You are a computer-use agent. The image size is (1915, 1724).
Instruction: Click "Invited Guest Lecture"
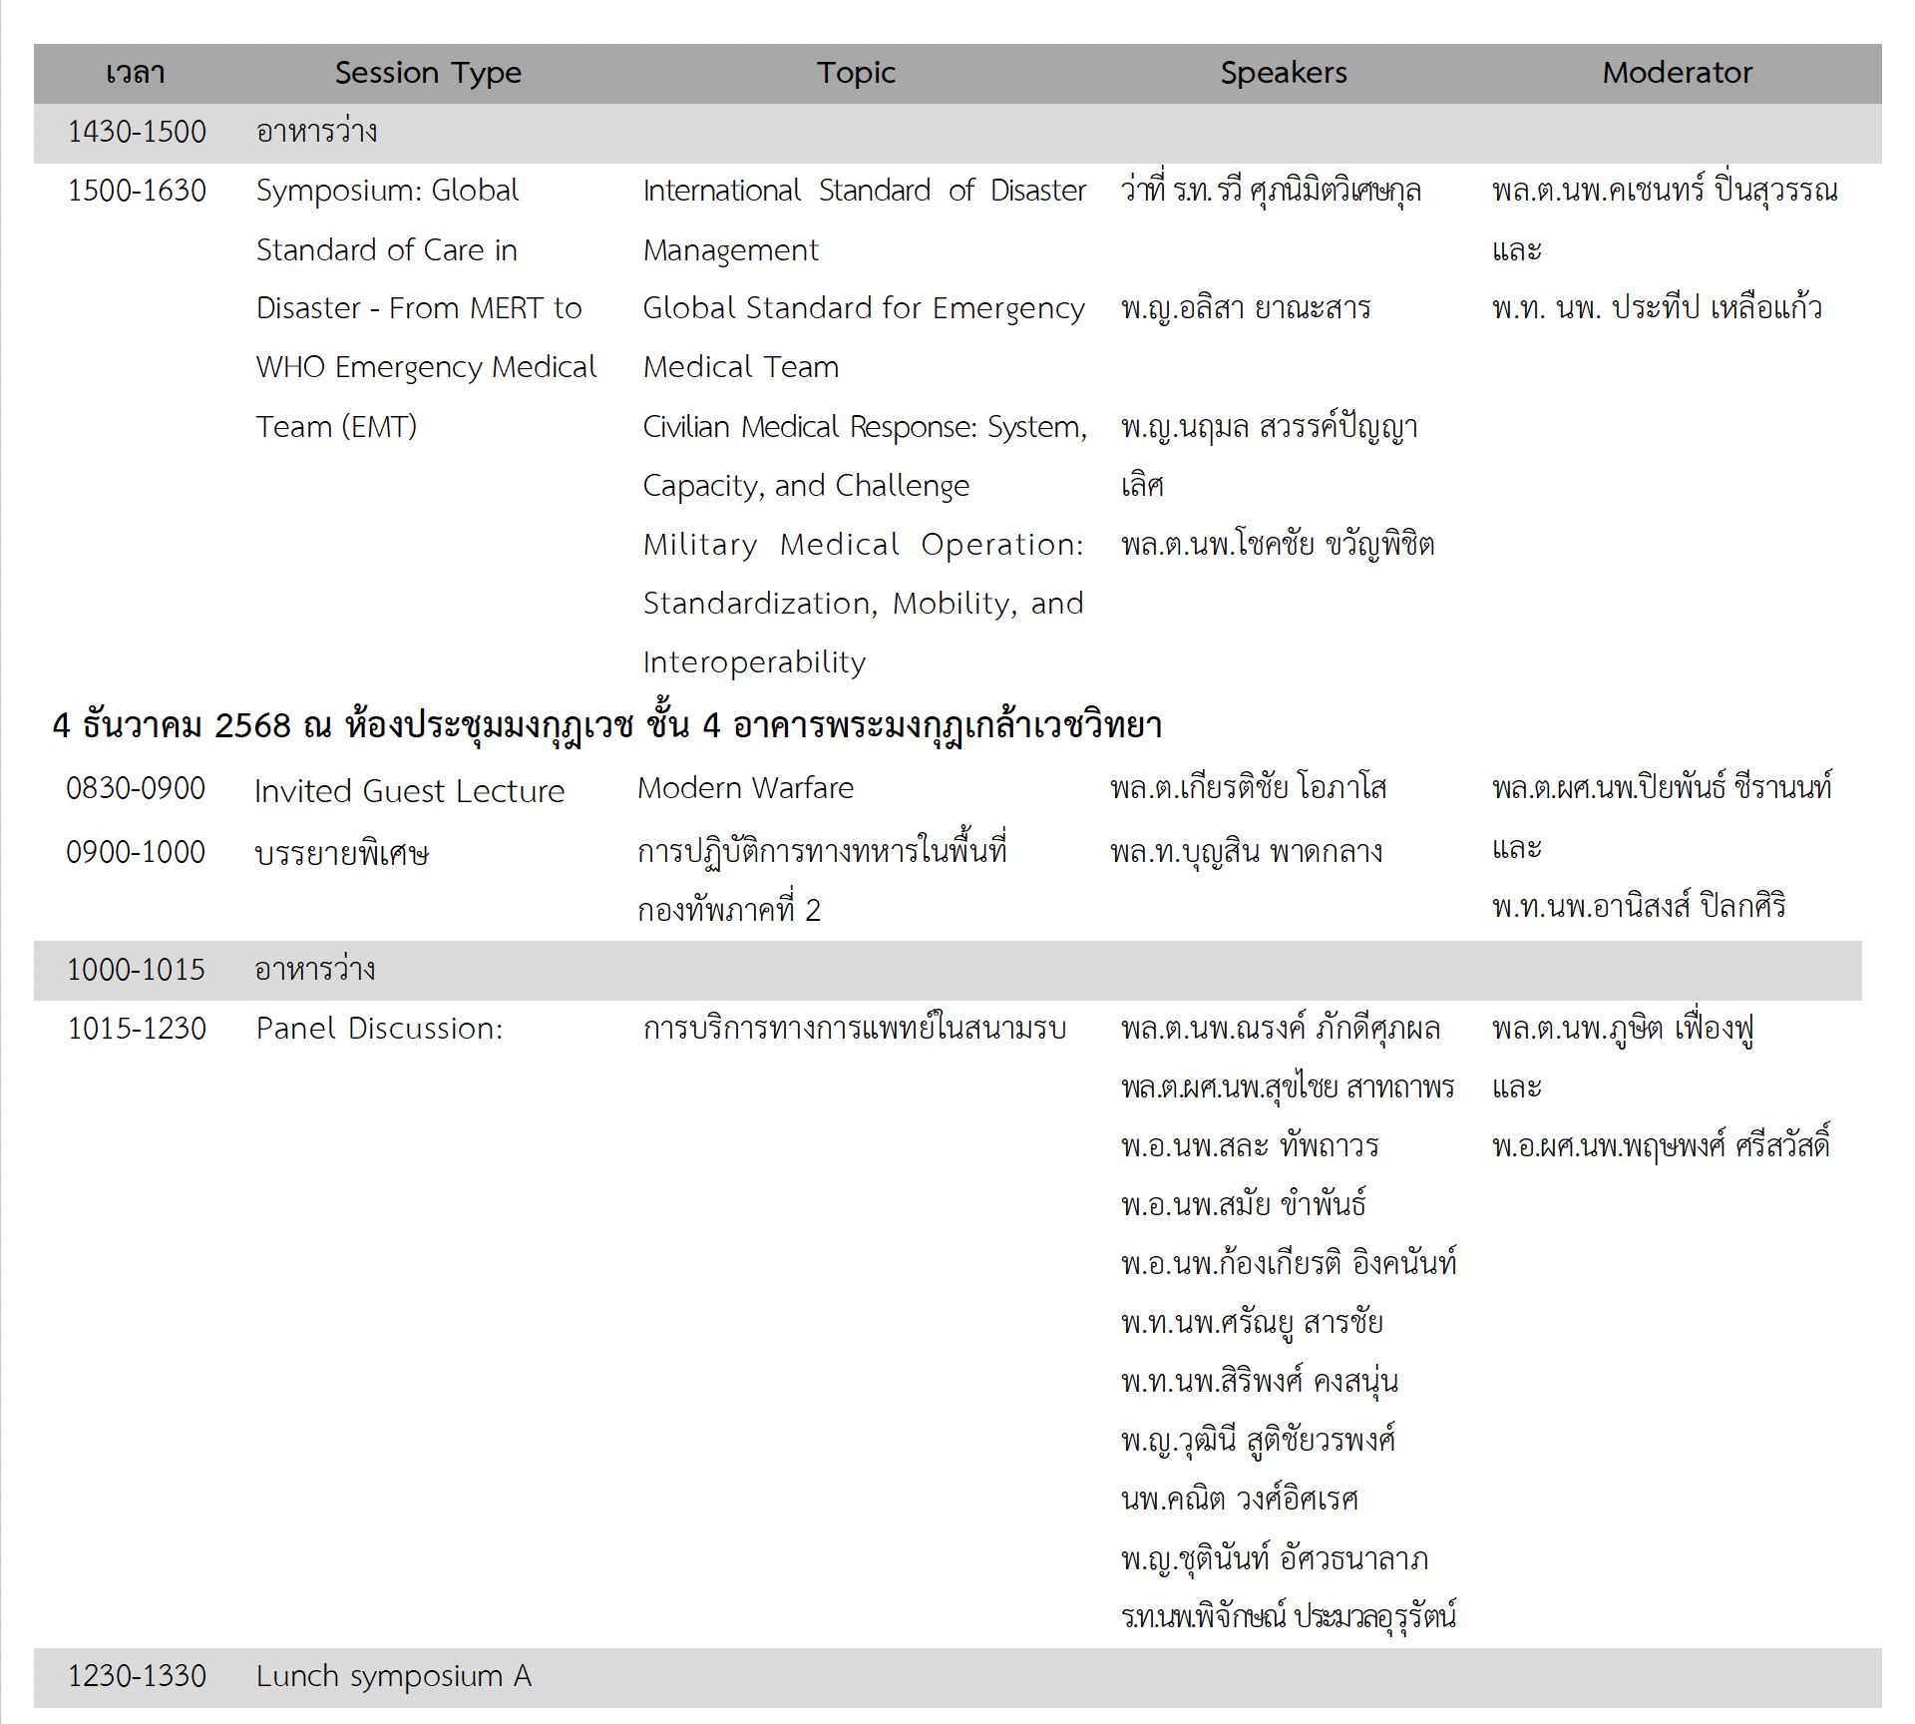click(409, 791)
